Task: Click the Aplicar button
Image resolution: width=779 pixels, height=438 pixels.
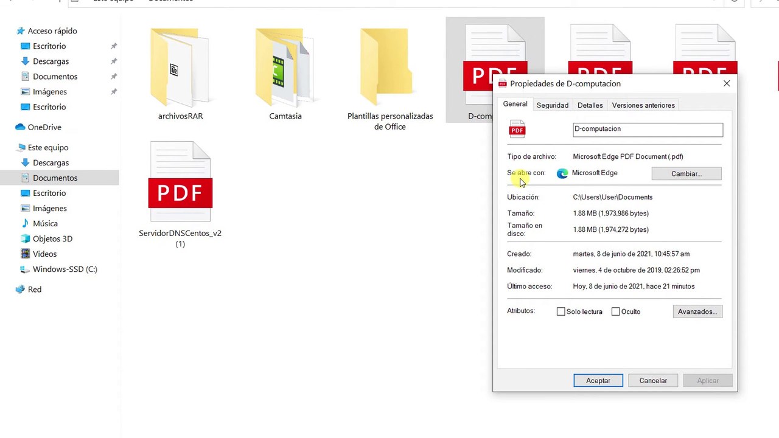Action: tap(708, 381)
